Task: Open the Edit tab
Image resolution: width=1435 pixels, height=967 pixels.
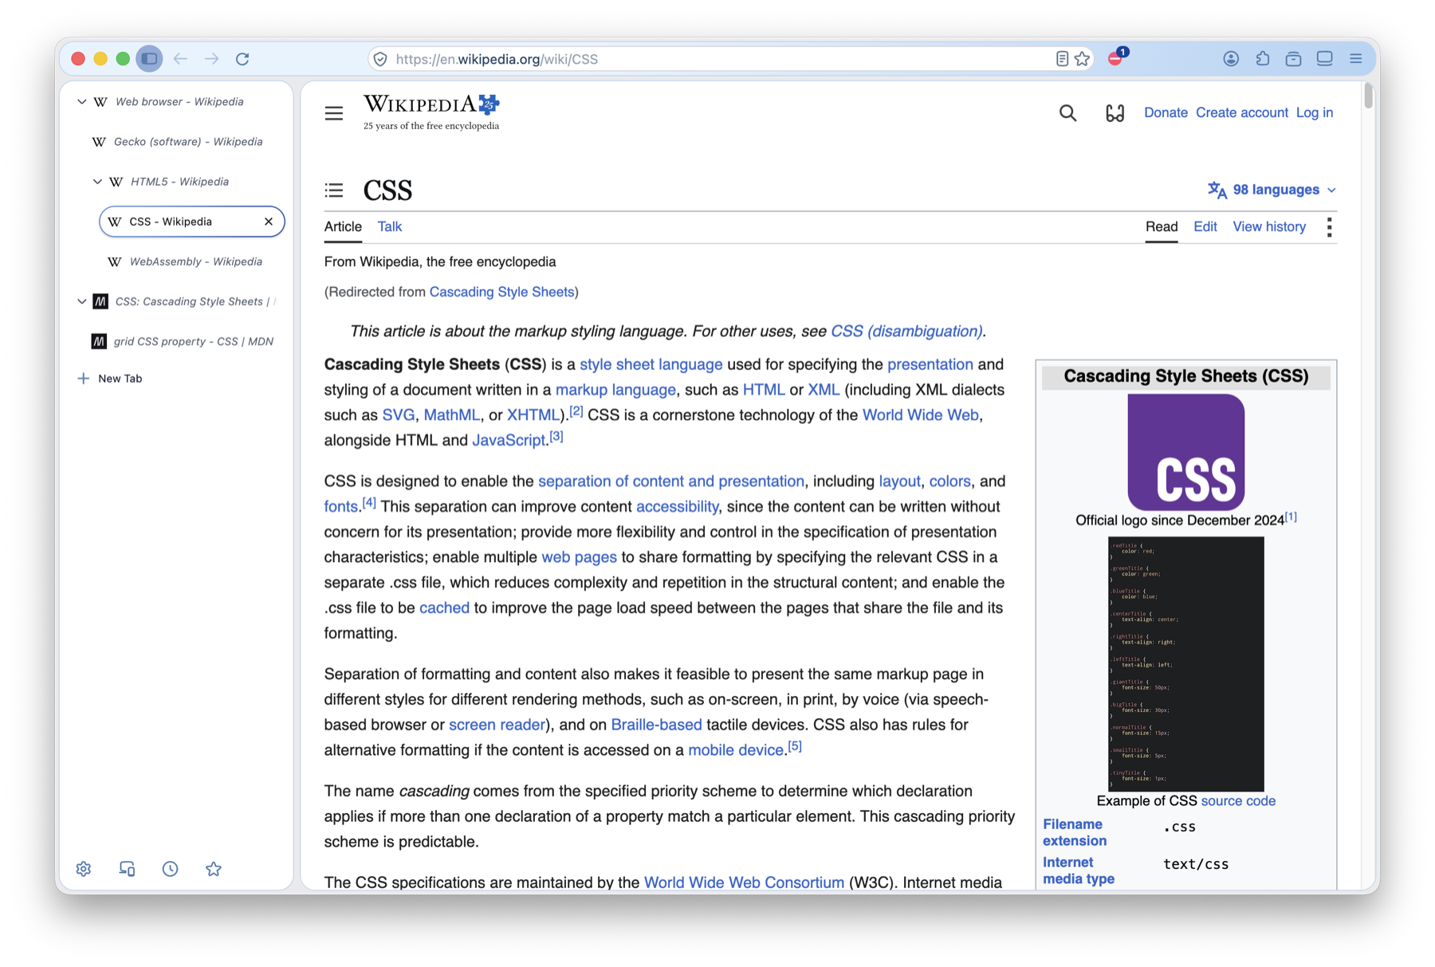Action: click(x=1205, y=227)
